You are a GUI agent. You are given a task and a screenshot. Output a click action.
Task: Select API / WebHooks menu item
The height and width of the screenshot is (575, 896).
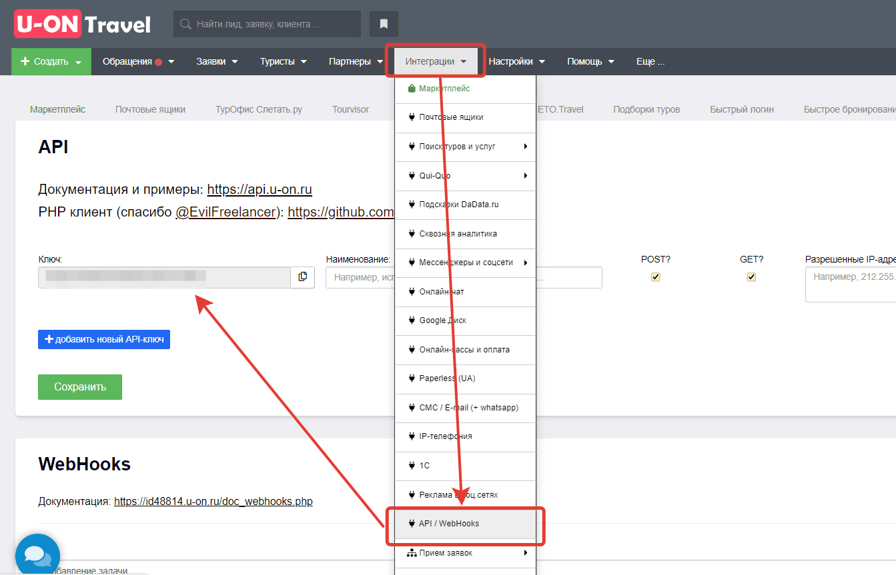[465, 524]
